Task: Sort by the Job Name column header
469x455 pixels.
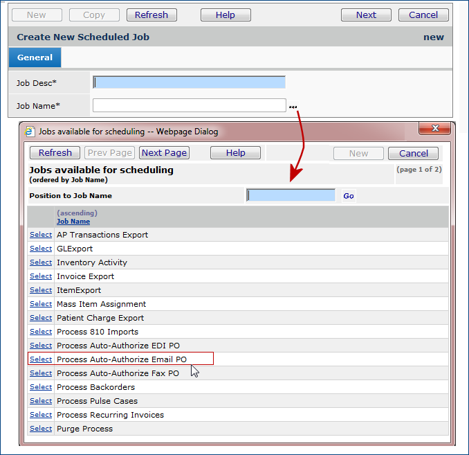Action: pyautogui.click(x=73, y=222)
